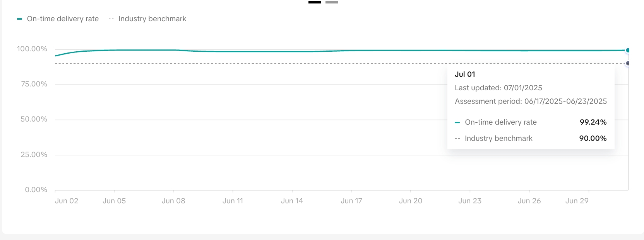
Task: Toggle the On-time delivery rate legend label
Action: 63,19
